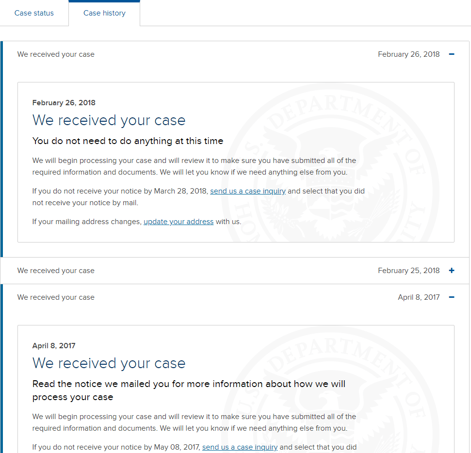Click first 'We received your case' header title
The width and height of the screenshot is (471, 453).
point(56,54)
